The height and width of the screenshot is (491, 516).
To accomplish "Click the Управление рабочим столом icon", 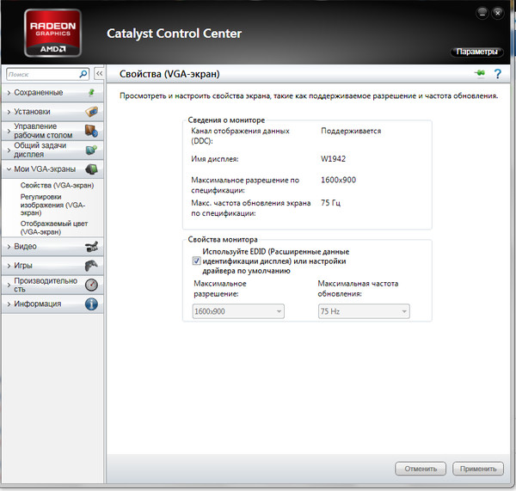I will click(x=91, y=131).
